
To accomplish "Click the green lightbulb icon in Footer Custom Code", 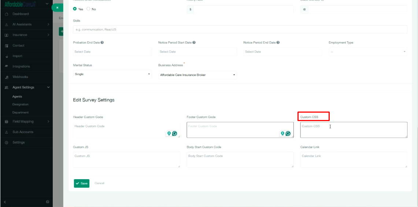I will click(282, 134).
